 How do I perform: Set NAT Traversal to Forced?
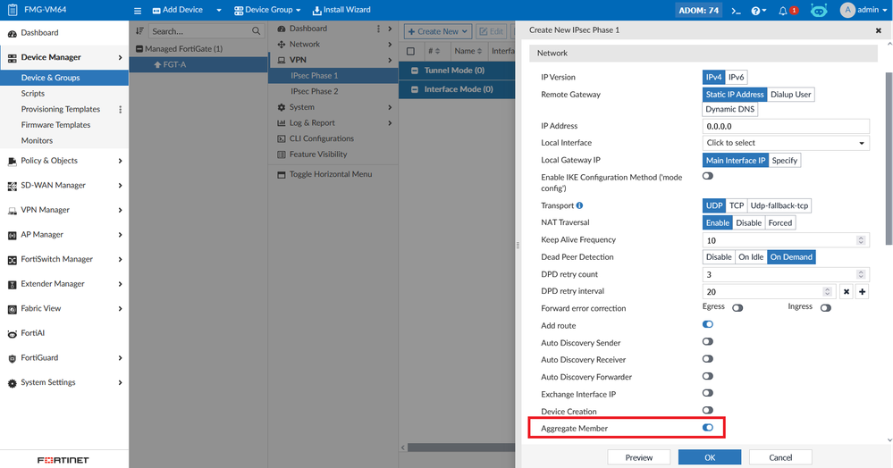point(780,223)
